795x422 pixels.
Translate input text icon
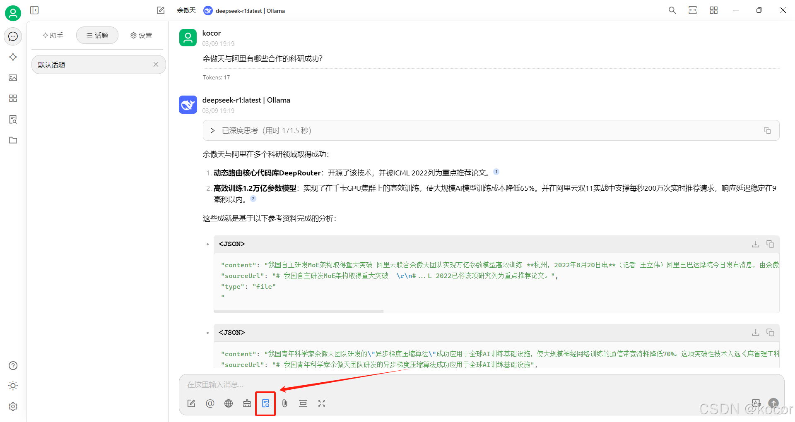pos(756,403)
